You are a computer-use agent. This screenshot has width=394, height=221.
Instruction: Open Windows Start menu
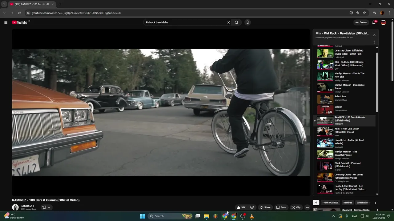click(143, 216)
